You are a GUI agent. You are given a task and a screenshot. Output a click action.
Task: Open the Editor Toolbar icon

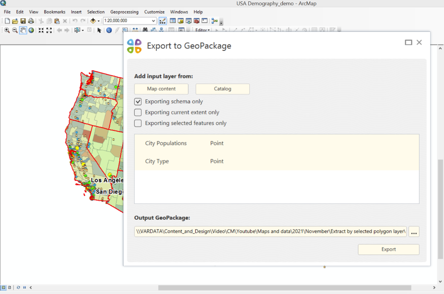pyautogui.click(x=163, y=21)
